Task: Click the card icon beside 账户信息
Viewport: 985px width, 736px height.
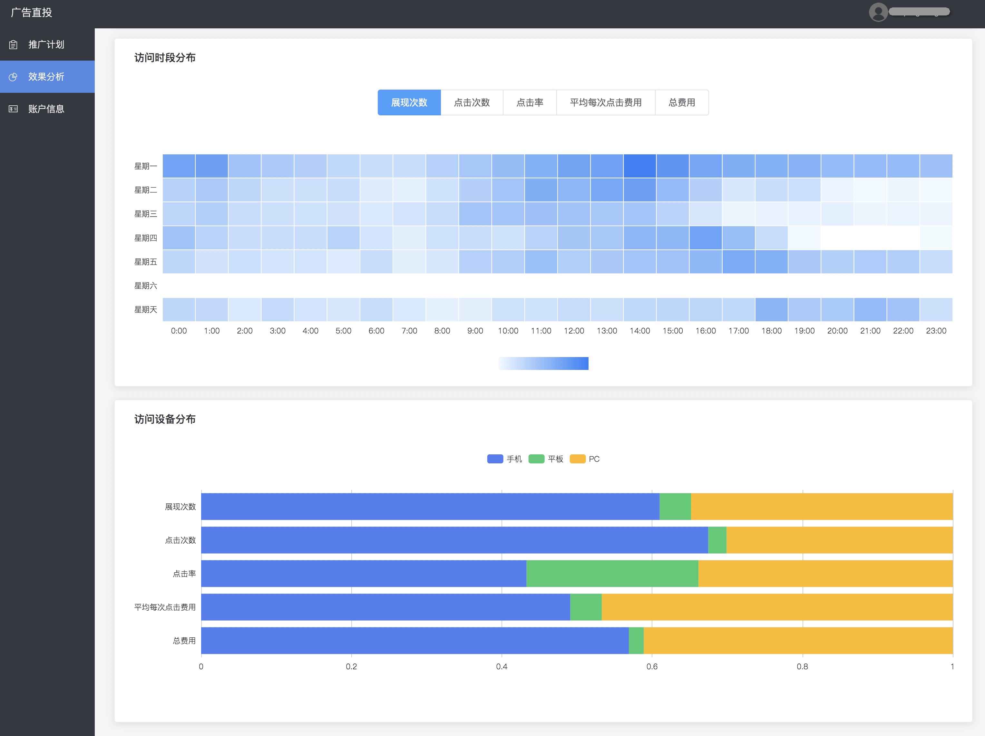Action: tap(13, 109)
